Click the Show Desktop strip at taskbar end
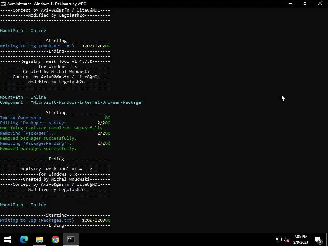Viewport: 328px width, 246px height. coord(327,240)
